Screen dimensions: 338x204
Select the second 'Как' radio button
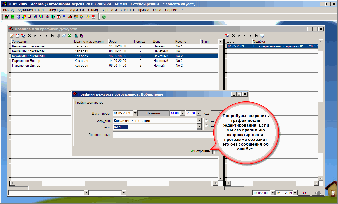point(206,126)
